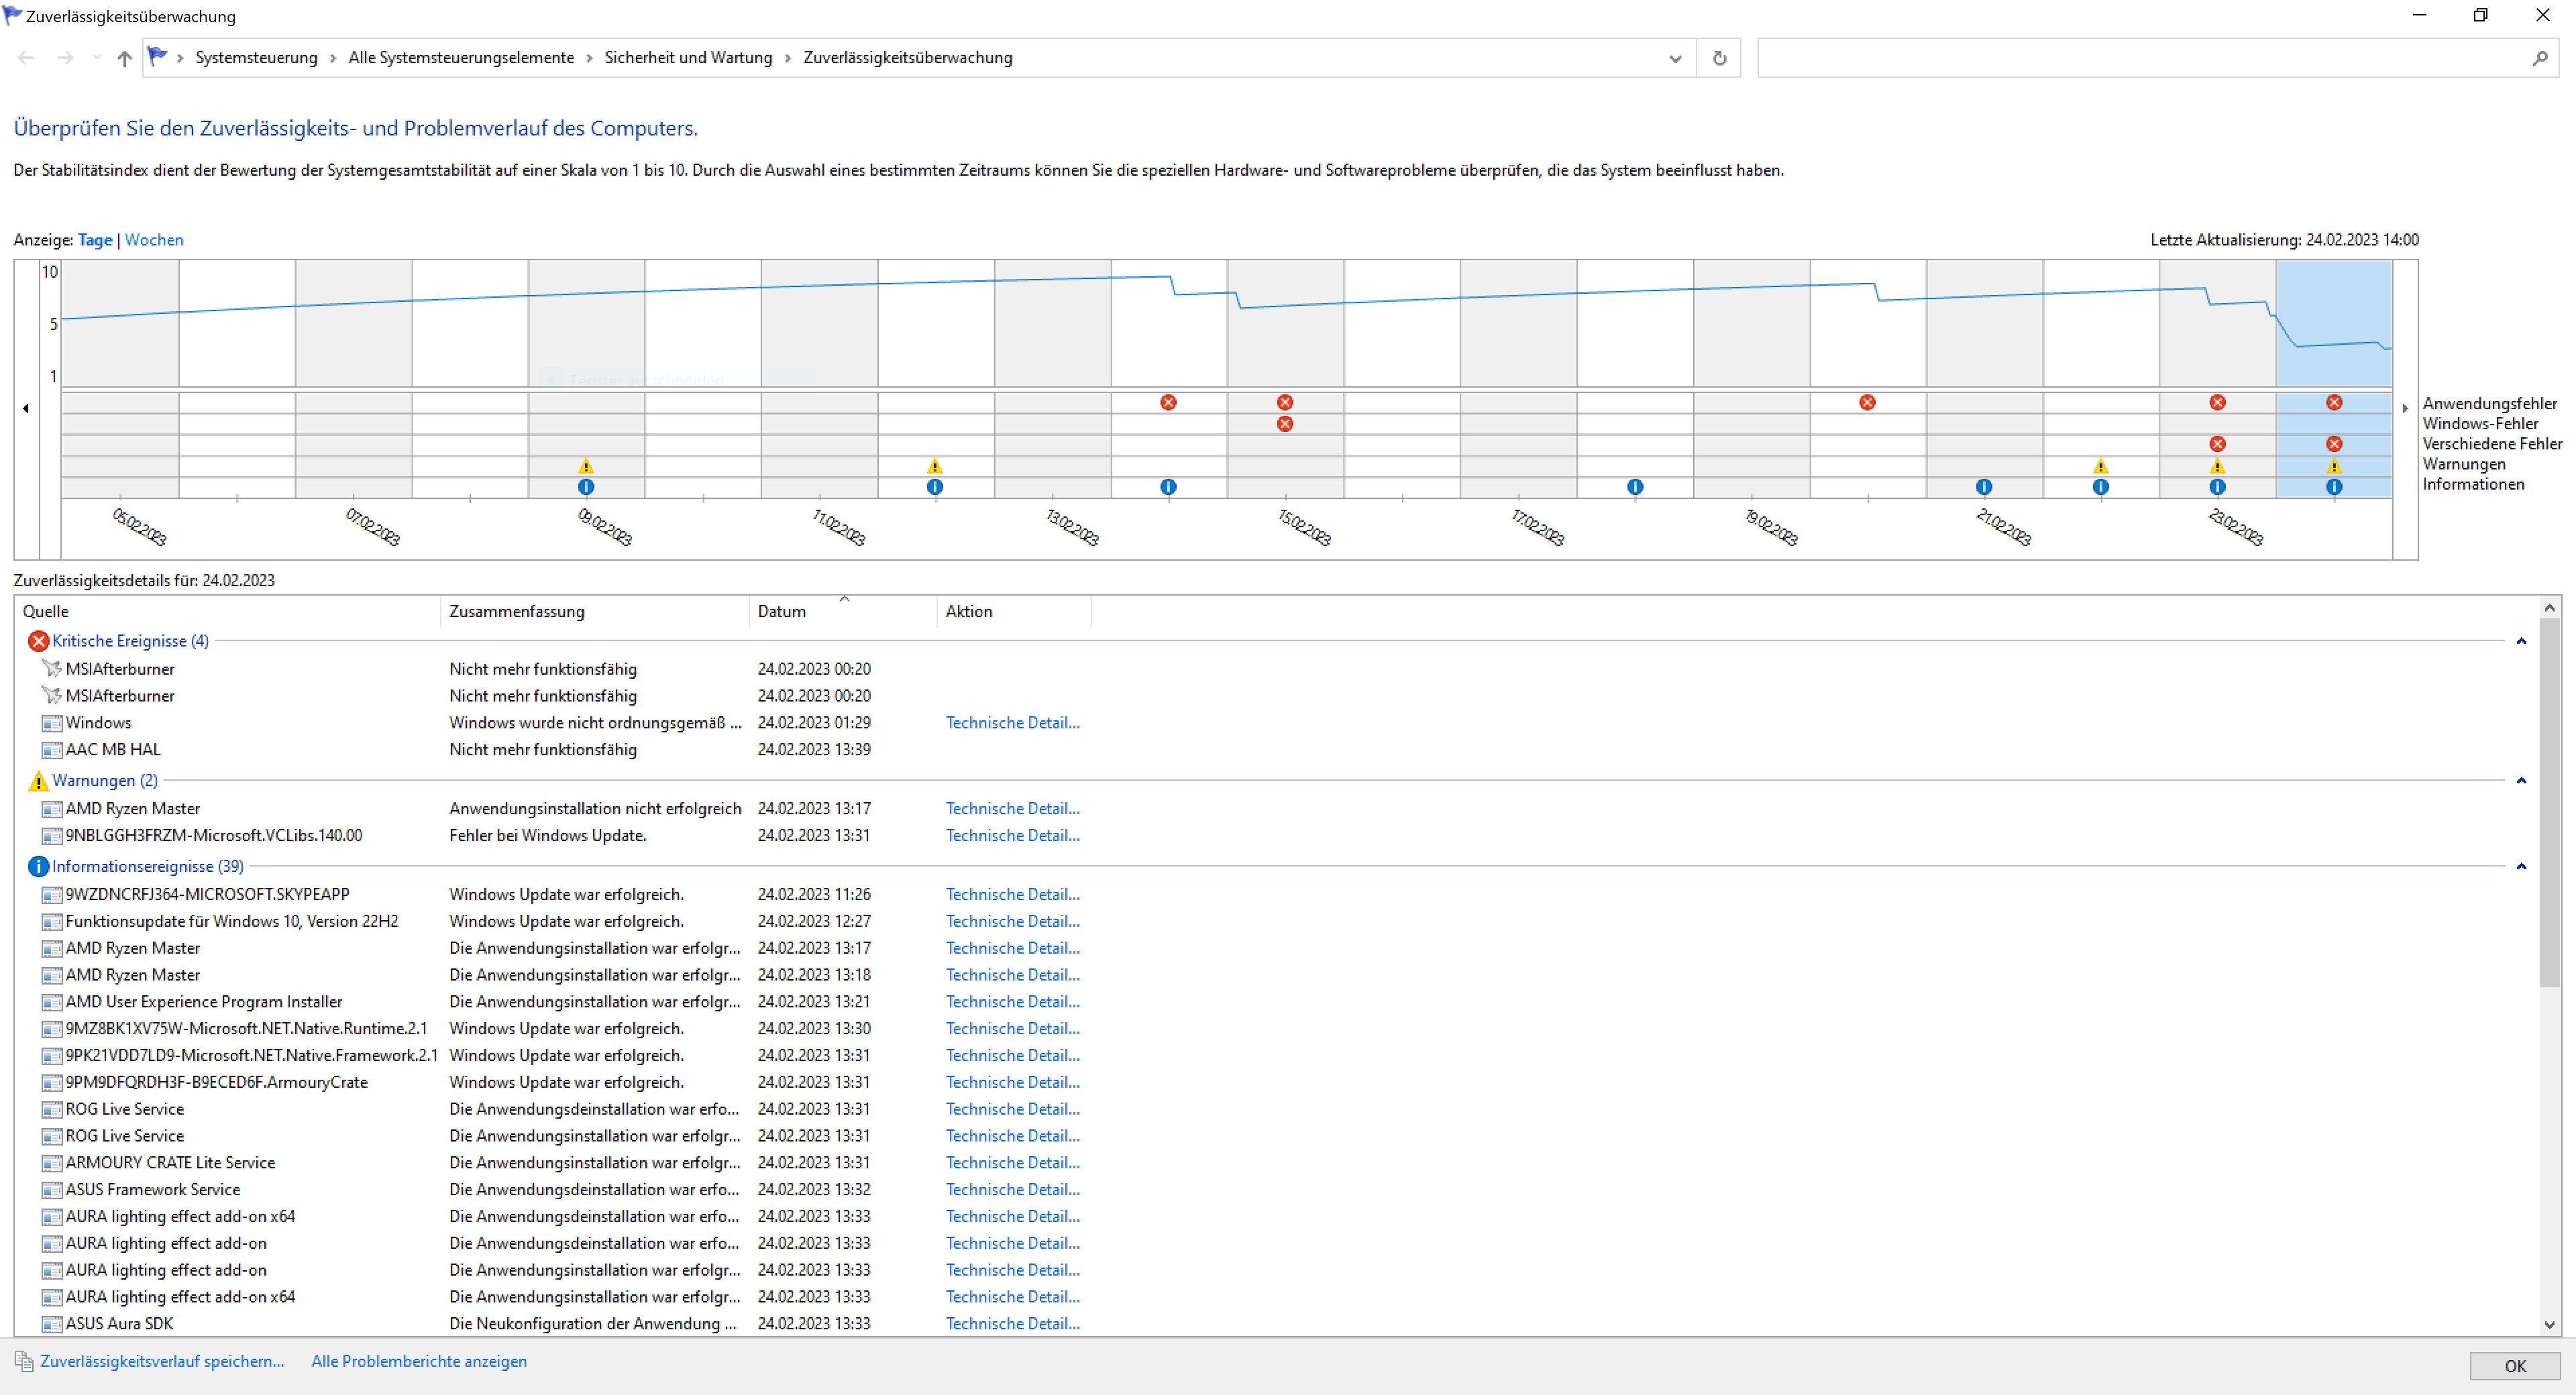Click the red error icon in highlighted column
Viewport: 2576px width, 1395px height.
(2333, 402)
